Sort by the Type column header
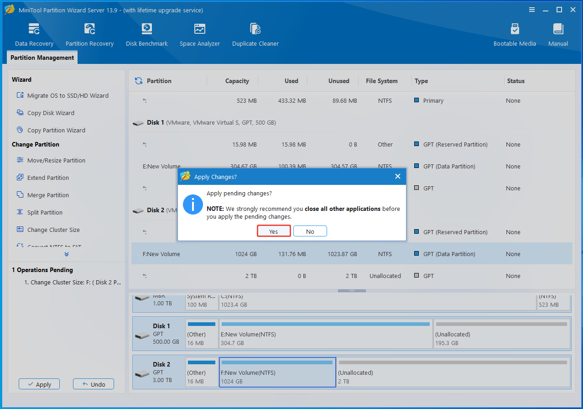This screenshot has width=583, height=409. (422, 81)
